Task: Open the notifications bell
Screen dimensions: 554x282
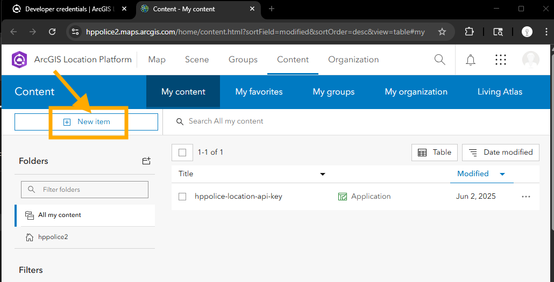Action: (470, 60)
